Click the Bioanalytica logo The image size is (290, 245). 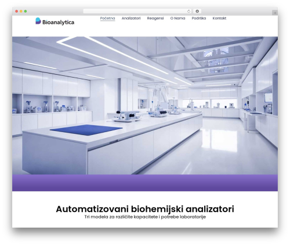[x=55, y=21]
